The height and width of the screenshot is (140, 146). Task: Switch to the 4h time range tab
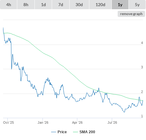tap(9, 5)
